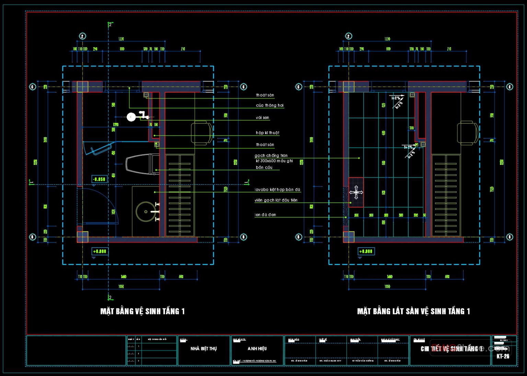This screenshot has width=527, height=376.
Task: Select the -0.050 elevation tag
Action: pyautogui.click(x=98, y=179)
